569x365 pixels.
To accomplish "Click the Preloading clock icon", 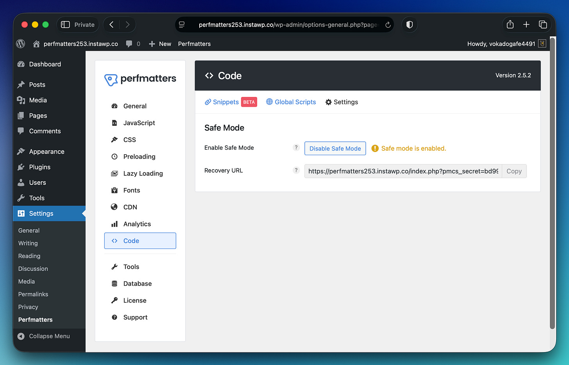I will point(114,156).
